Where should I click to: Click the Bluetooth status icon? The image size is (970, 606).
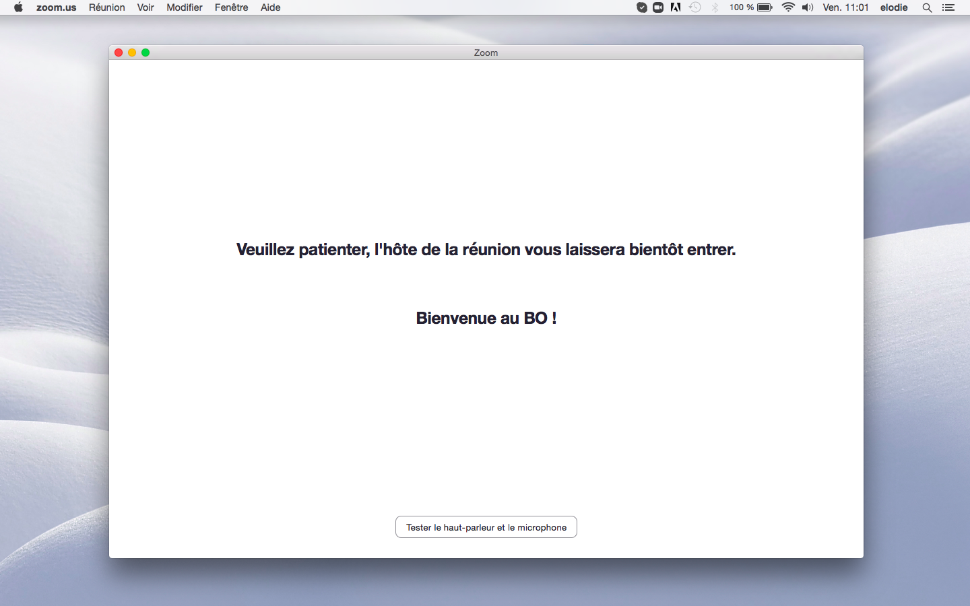715,7
